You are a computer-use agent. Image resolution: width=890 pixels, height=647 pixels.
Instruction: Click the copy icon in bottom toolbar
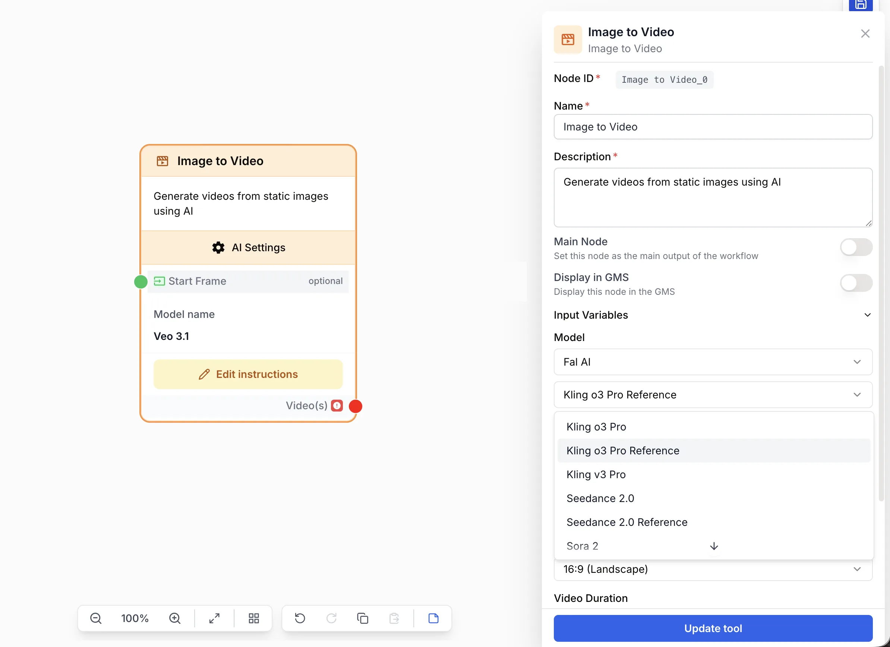pyautogui.click(x=363, y=618)
